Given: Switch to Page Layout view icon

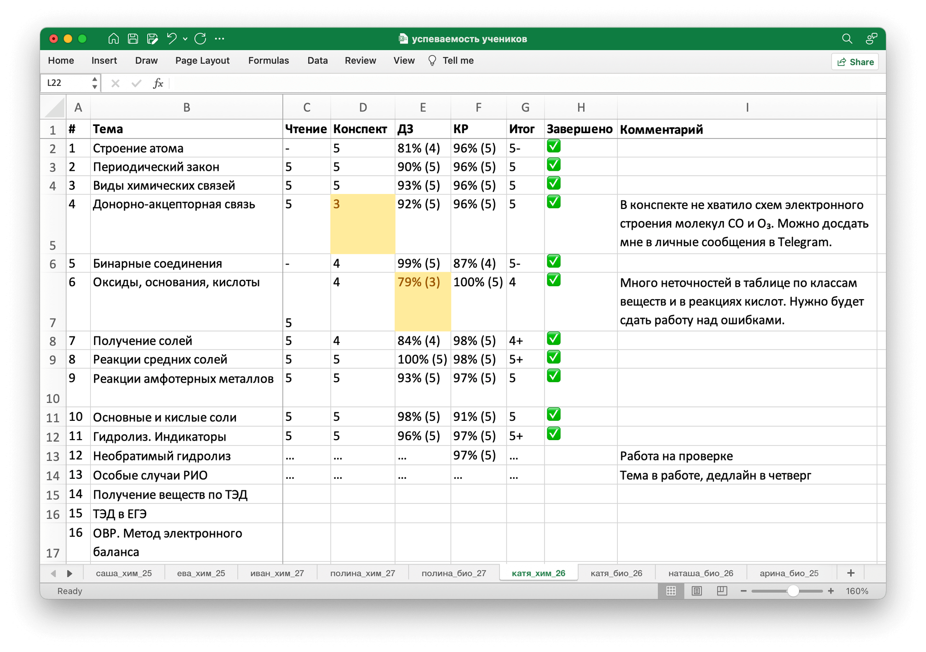Looking at the screenshot, I should tap(696, 591).
